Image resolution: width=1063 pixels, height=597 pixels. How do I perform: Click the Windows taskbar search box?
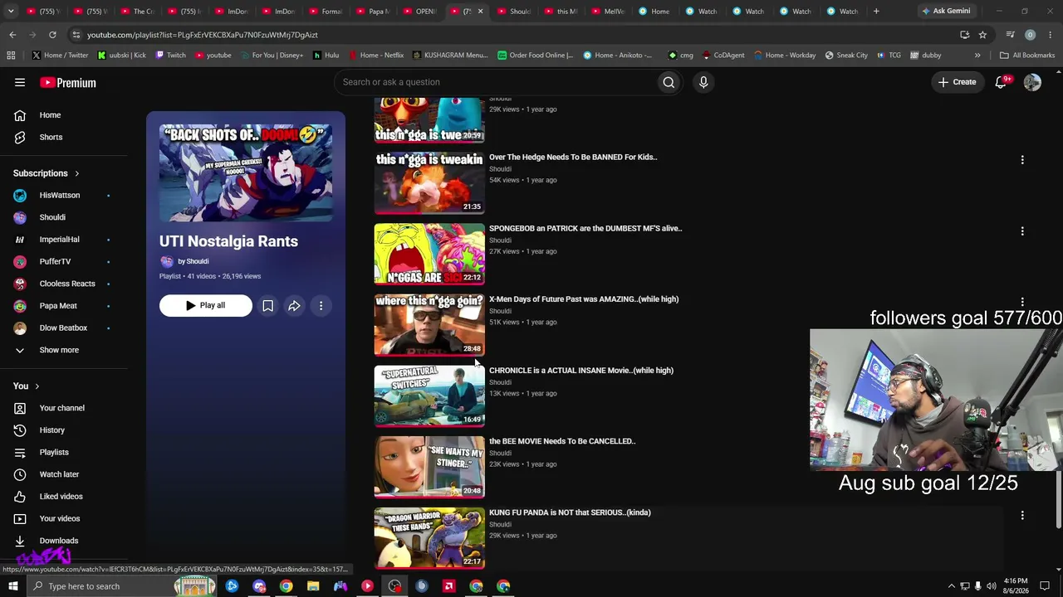click(x=122, y=586)
